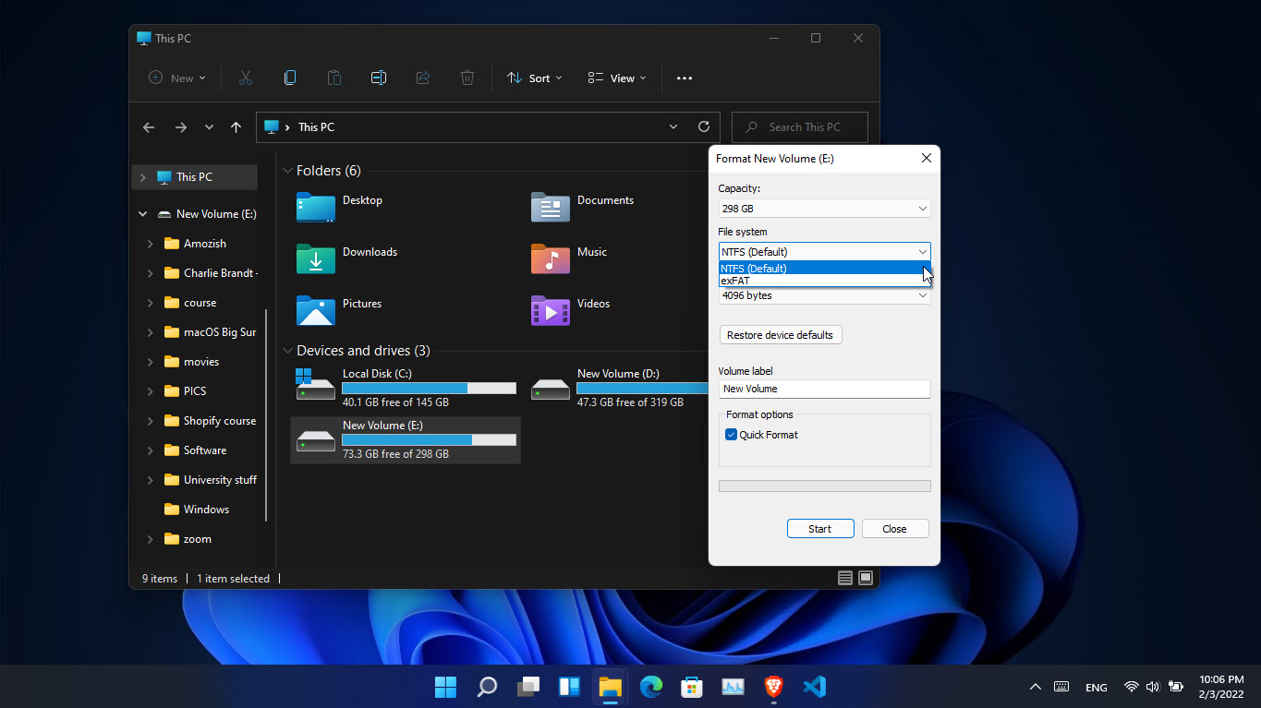Click the Cut scissors icon in toolbar
1261x708 pixels.
pos(245,78)
